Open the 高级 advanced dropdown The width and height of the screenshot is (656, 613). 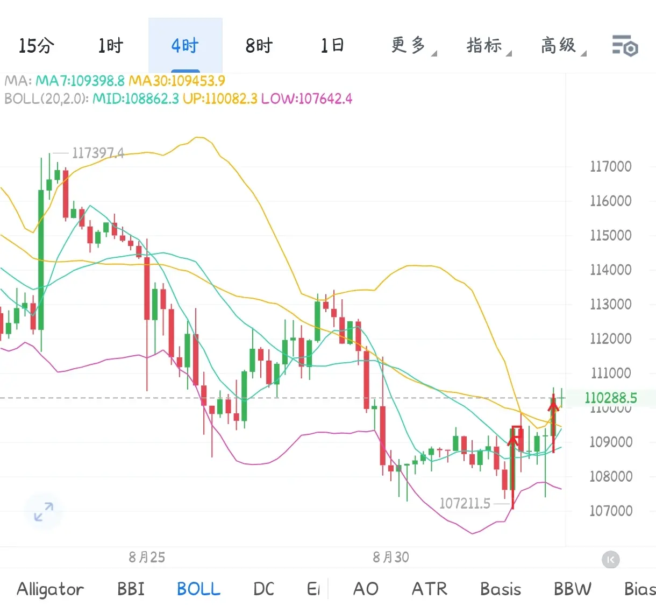tap(563, 45)
